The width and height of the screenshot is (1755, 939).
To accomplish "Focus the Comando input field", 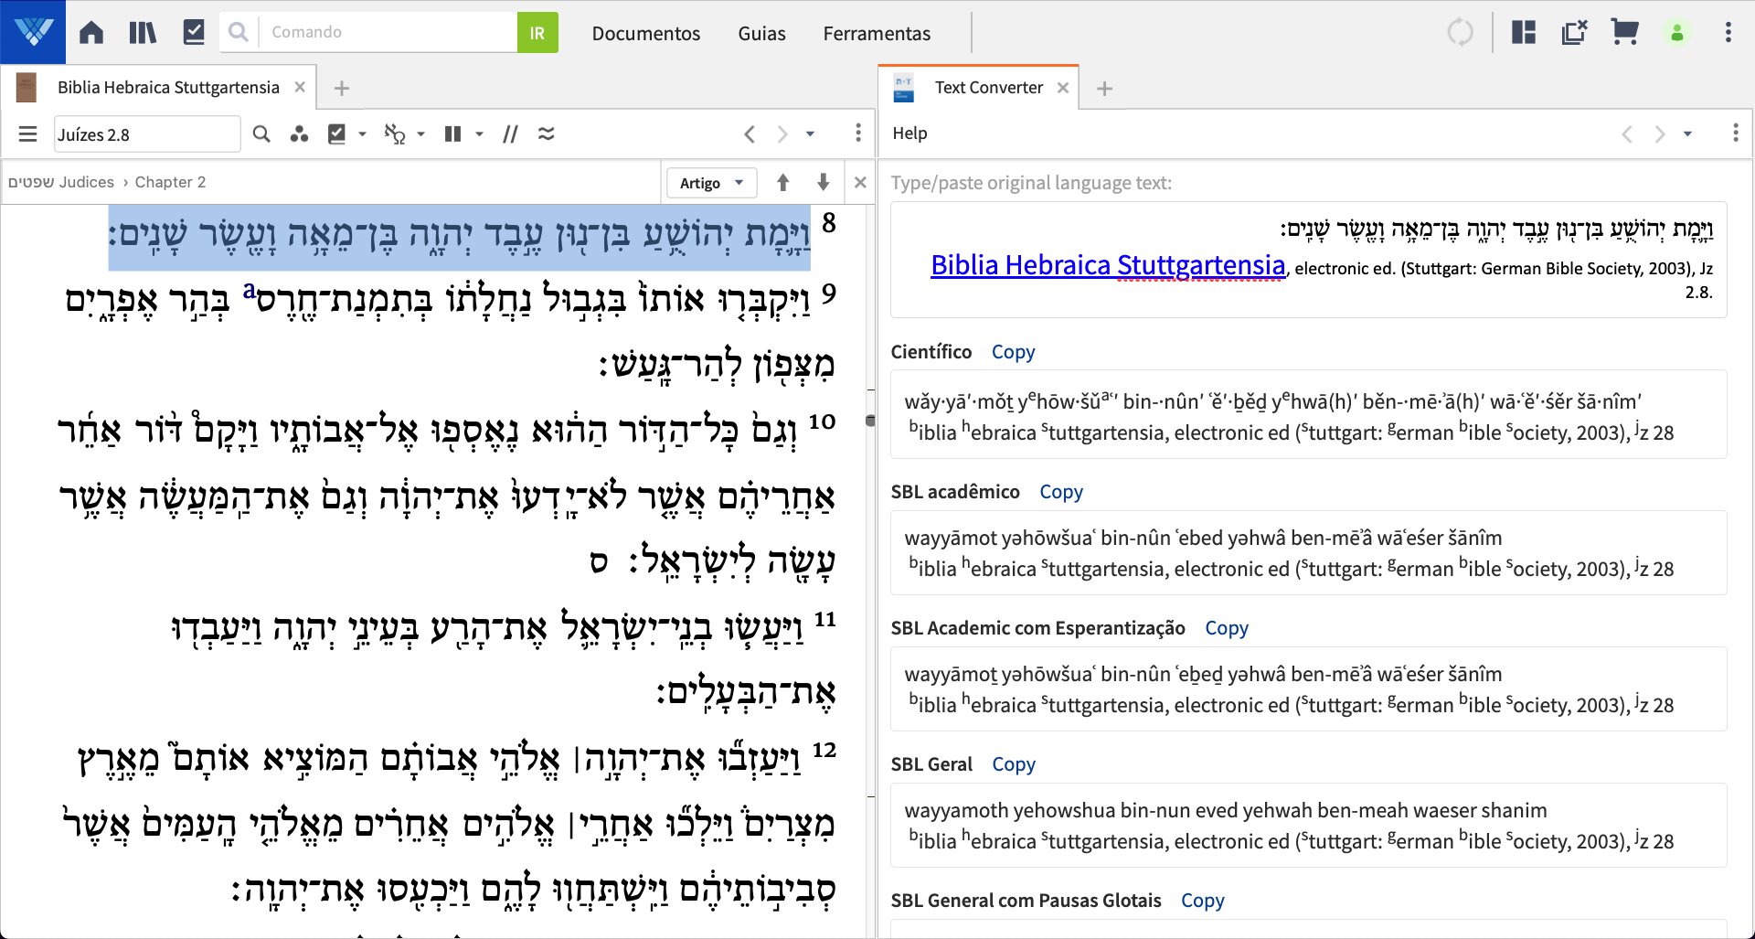I will coord(388,32).
